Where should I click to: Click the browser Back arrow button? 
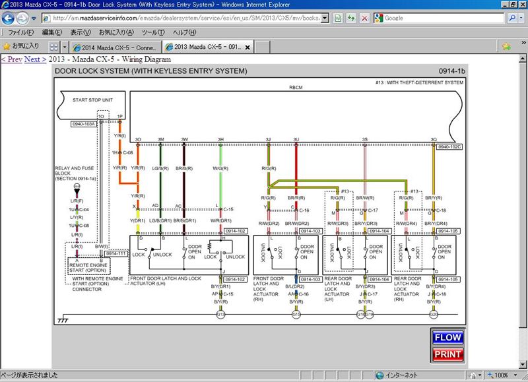[8, 18]
